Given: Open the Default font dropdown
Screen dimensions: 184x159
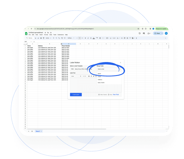Looking at the screenshot, I should (71, 38).
